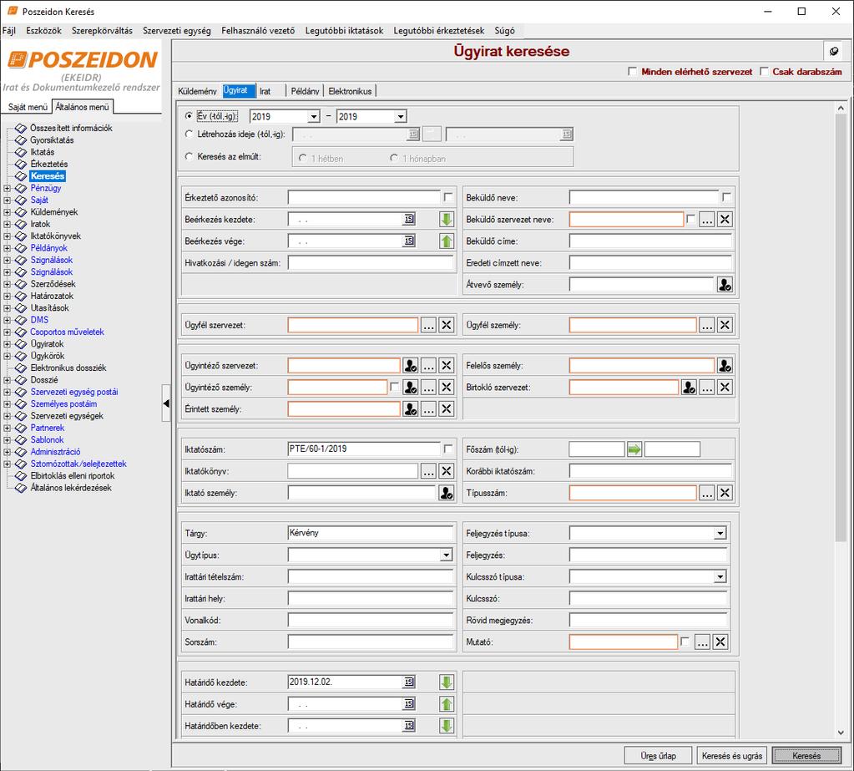
Task: Click the Üres űrlap button
Action: [658, 756]
